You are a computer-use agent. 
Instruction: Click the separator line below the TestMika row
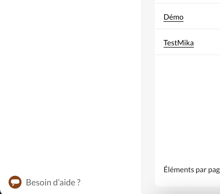tap(187, 55)
